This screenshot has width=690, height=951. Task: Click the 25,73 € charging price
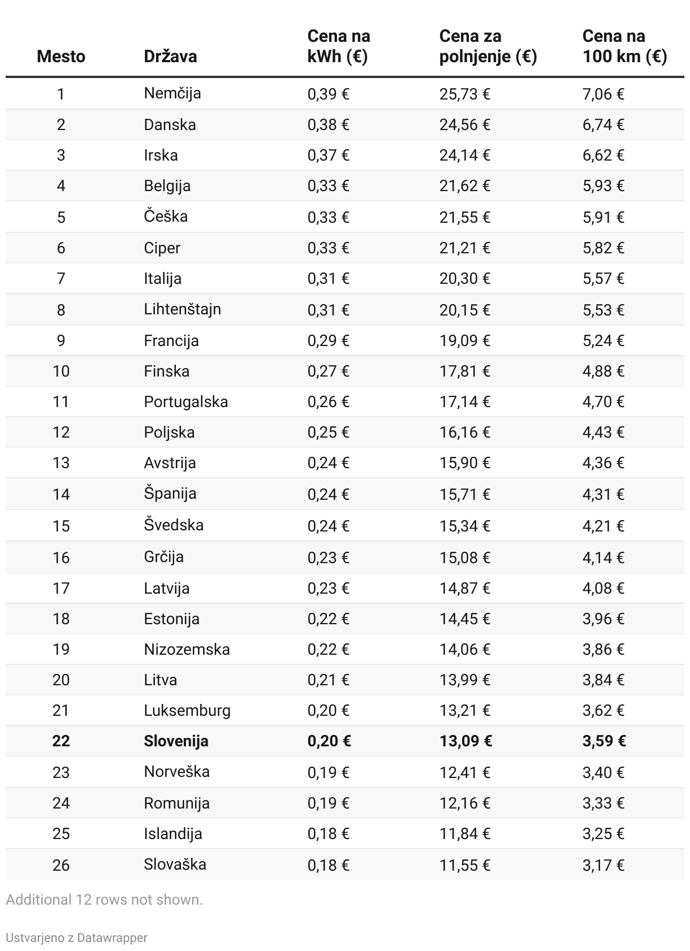(464, 94)
